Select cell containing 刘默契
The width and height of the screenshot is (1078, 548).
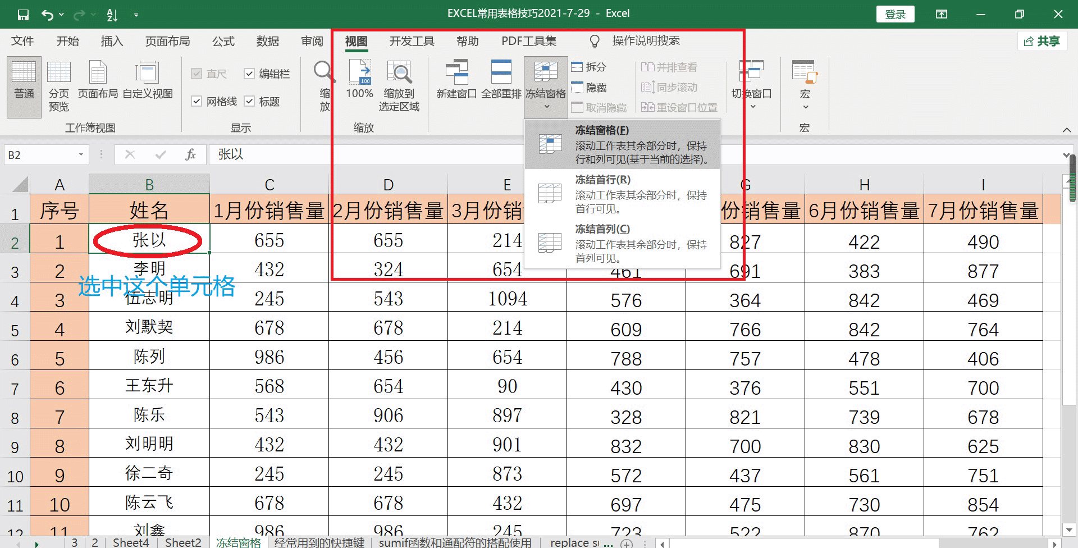pyautogui.click(x=149, y=326)
